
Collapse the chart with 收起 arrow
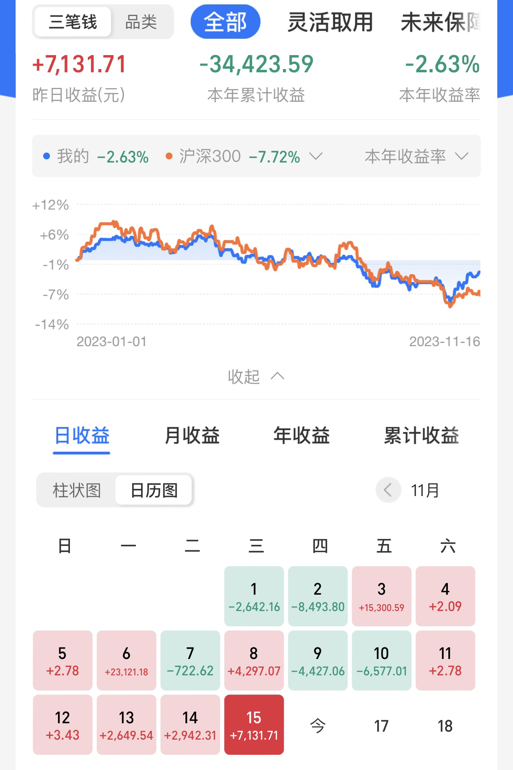256,376
